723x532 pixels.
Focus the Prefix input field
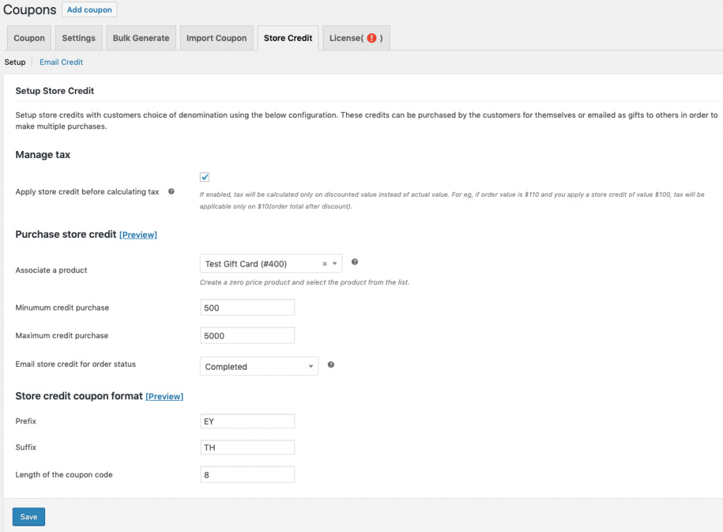coord(248,421)
